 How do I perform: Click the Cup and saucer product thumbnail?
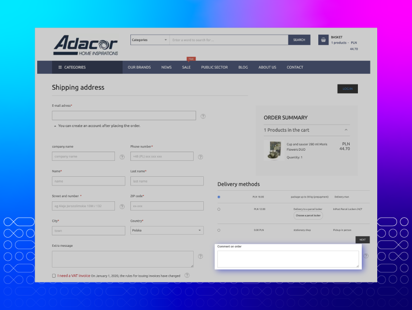pyautogui.click(x=274, y=149)
